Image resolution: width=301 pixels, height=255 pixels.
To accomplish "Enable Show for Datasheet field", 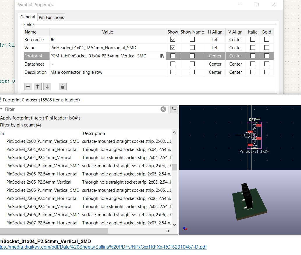I will (173, 64).
